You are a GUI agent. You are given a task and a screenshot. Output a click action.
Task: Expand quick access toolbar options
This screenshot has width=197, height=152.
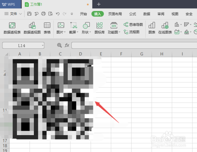pyautogui.click(x=72, y=14)
